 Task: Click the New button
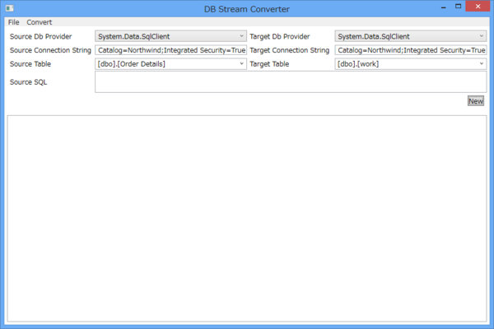[476, 101]
